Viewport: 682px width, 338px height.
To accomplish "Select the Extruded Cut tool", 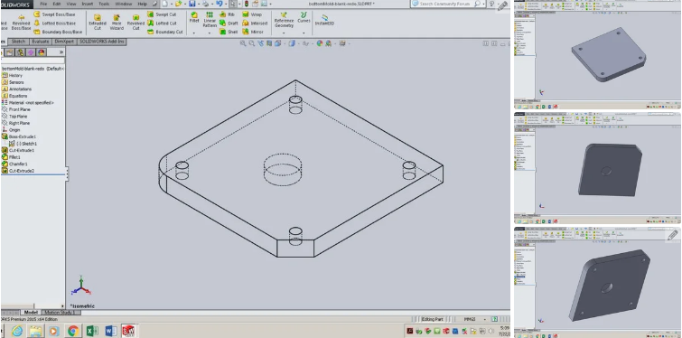I will pyautogui.click(x=98, y=23).
